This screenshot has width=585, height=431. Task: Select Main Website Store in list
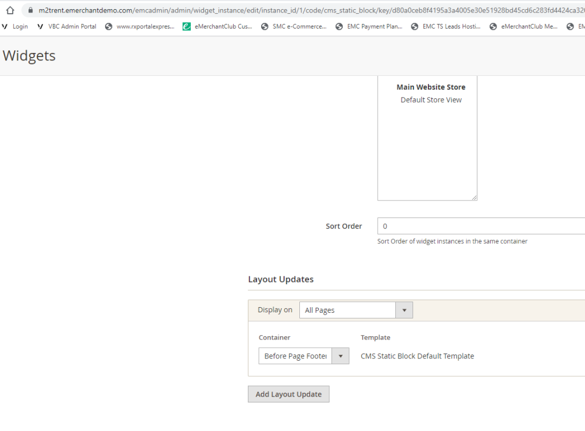[431, 87]
